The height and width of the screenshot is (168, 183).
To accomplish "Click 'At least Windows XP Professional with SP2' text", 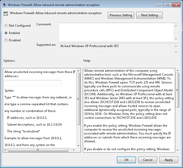I will click(89, 46).
